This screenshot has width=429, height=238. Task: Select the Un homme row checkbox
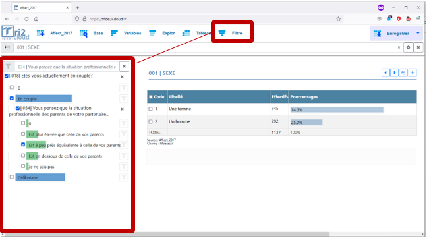tap(150, 121)
